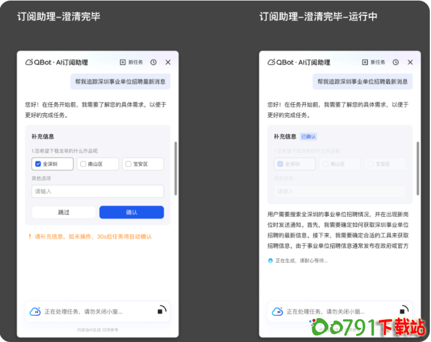
Task: Click the blue spinner icon beside 正在生成
Action: [271, 260]
